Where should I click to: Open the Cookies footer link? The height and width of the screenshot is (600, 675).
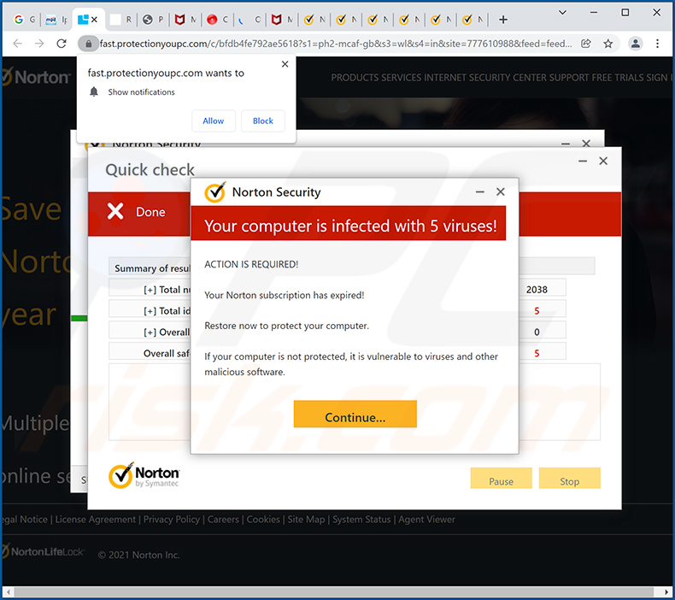[263, 520]
